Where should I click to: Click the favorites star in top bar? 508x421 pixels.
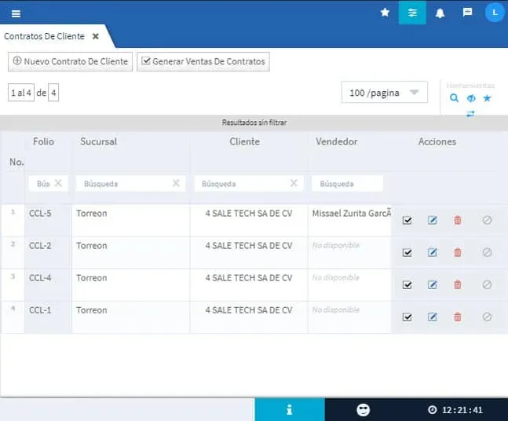tap(385, 13)
